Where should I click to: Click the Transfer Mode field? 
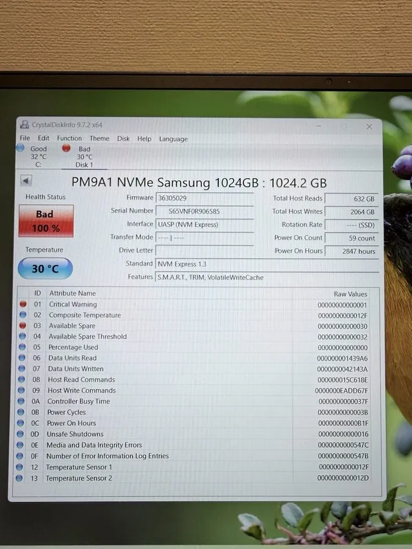click(204, 237)
